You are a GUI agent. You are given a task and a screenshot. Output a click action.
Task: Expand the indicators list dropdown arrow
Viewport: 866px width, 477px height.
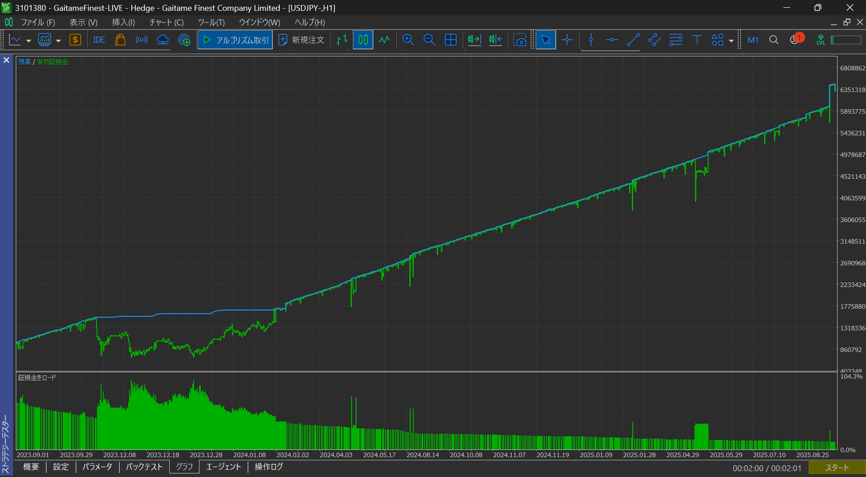[58, 41]
